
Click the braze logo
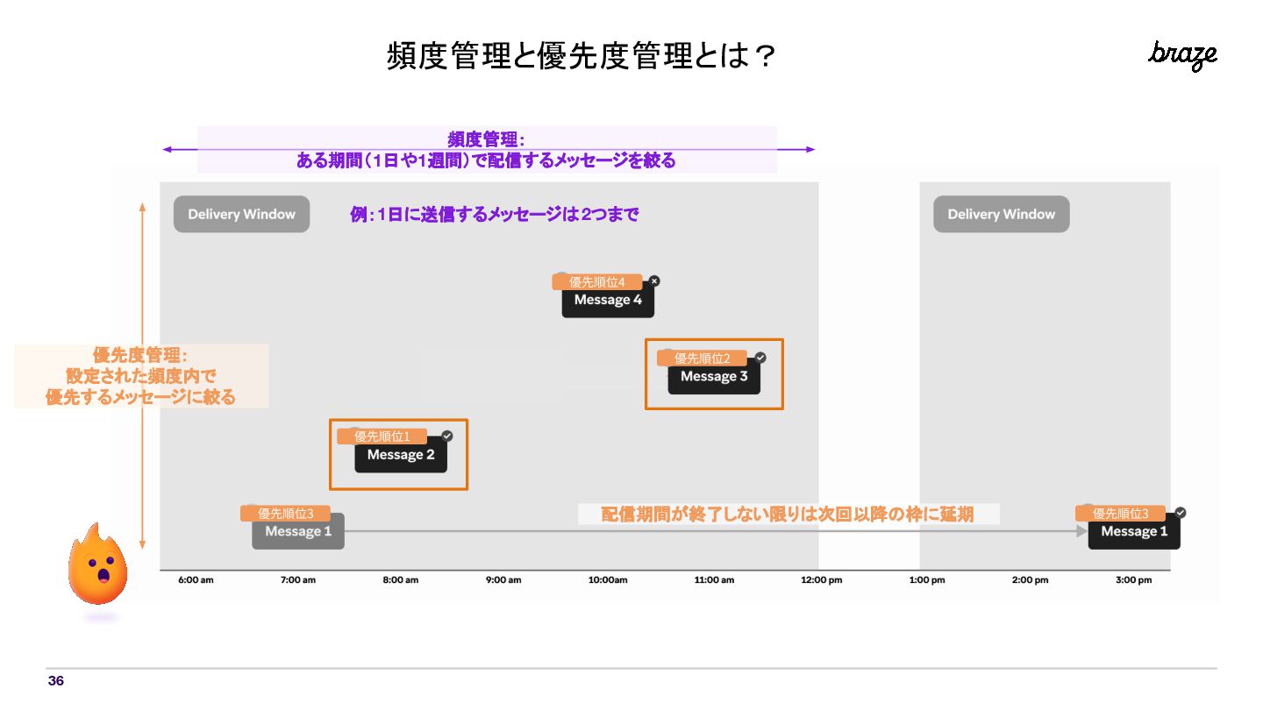pyautogui.click(x=1183, y=55)
